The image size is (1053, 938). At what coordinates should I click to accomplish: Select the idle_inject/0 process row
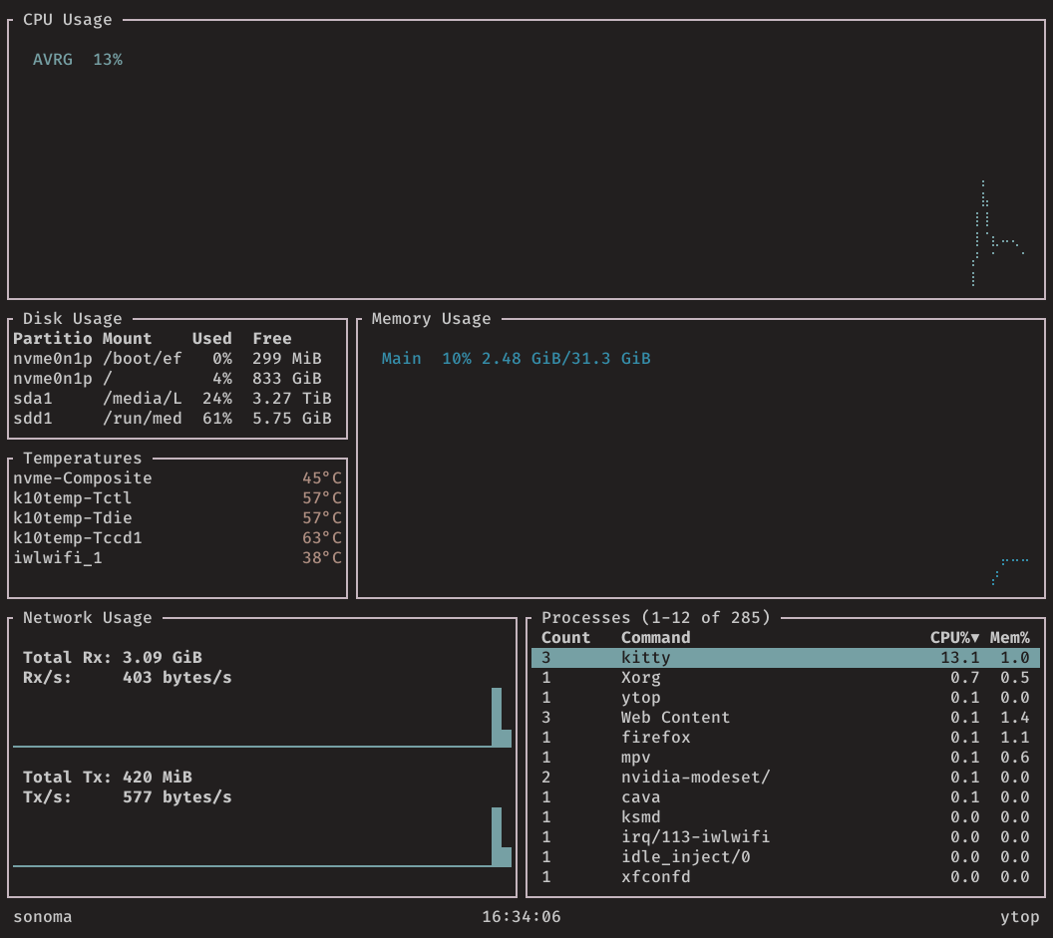pos(786,856)
